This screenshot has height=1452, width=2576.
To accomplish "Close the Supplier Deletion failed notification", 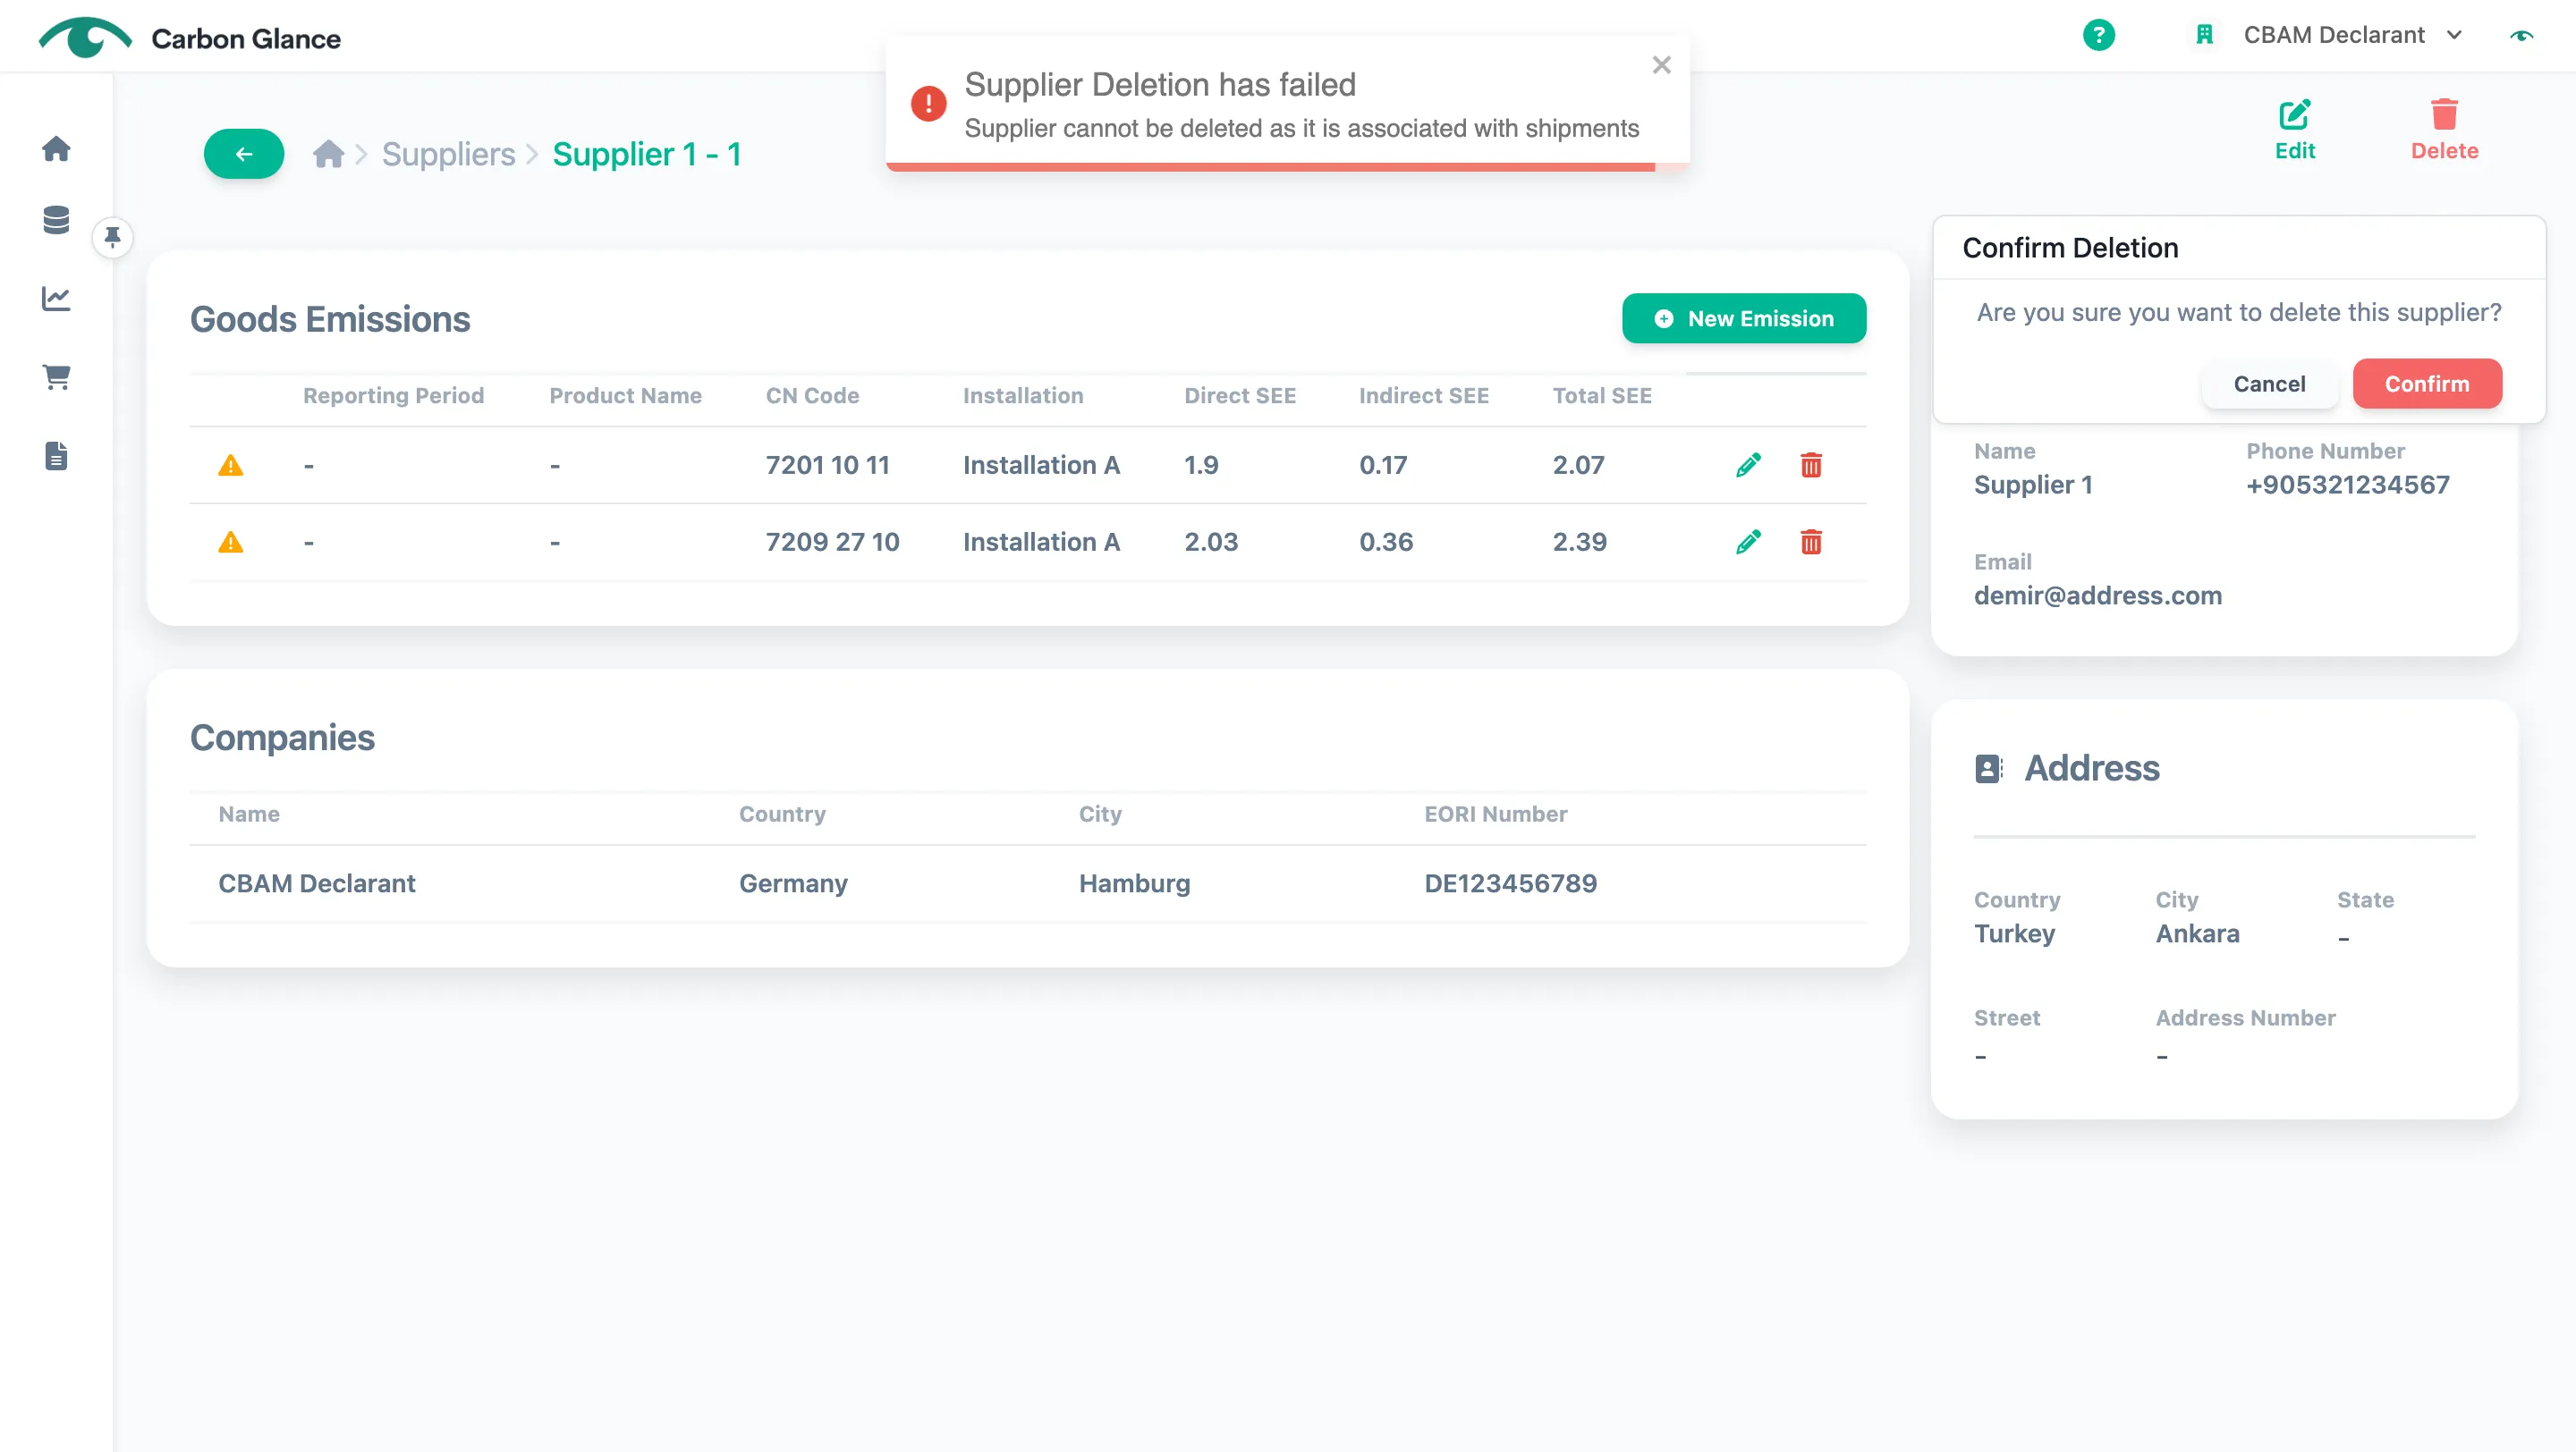I will tap(1661, 65).
